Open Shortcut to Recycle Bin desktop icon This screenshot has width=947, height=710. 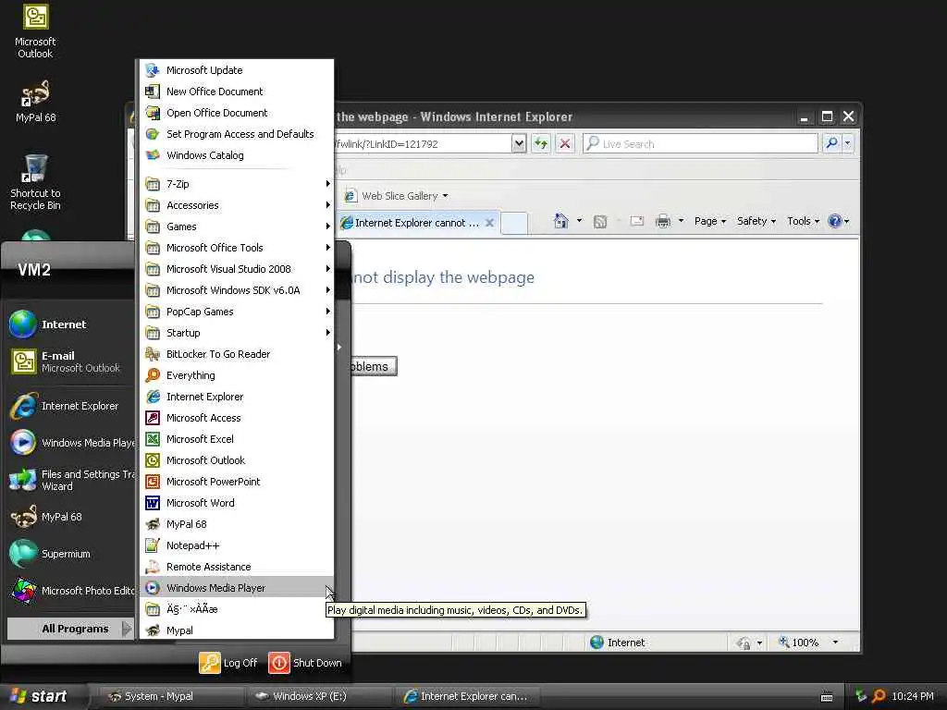(35, 182)
